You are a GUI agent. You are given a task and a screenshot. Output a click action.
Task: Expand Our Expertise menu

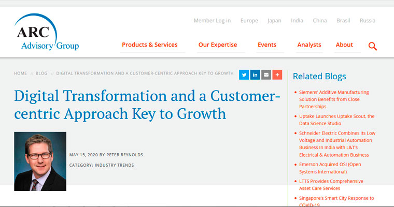[x=218, y=45]
